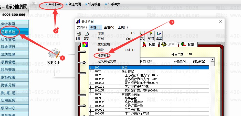Image resolution: width=241 pixels, height=116 pixels.
Task: Select 总账系统 in the sidebar
Action: [14, 32]
